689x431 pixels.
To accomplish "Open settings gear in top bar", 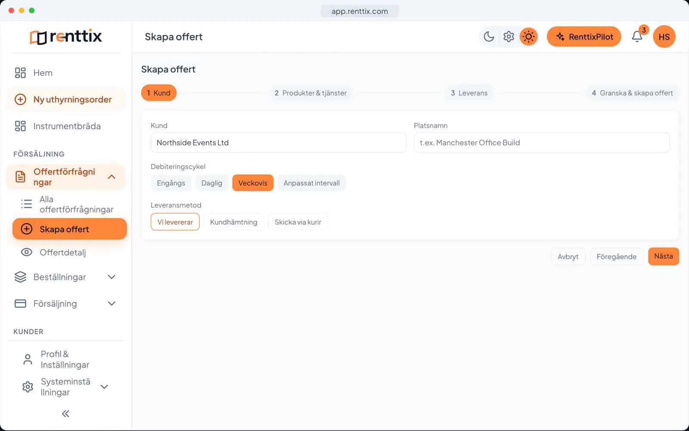I will pos(509,37).
